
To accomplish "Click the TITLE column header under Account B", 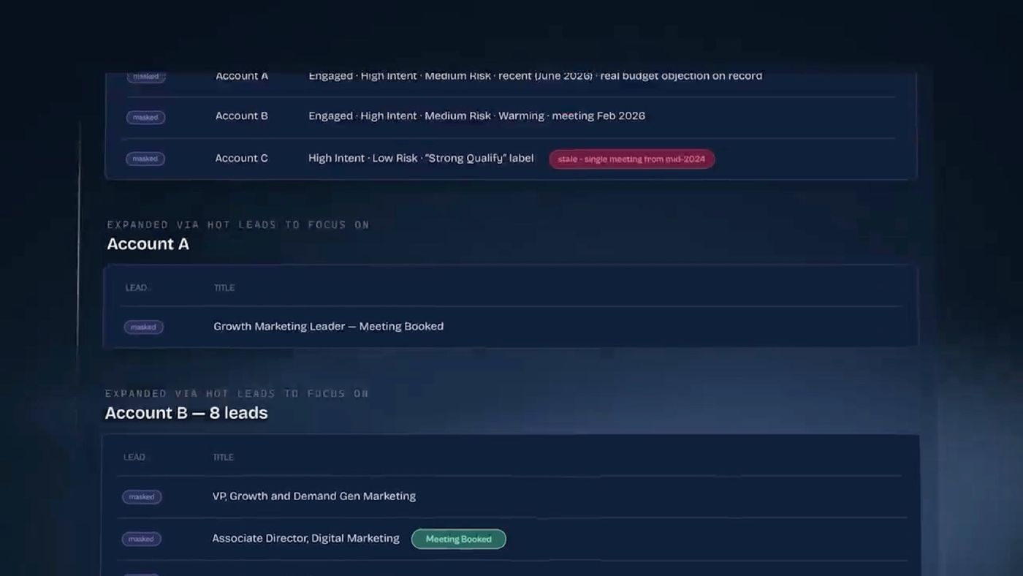I will point(224,458).
